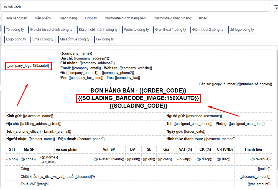Open the Sản phẩm tab
Screen dimensions: 278x190
click(x=43, y=18)
